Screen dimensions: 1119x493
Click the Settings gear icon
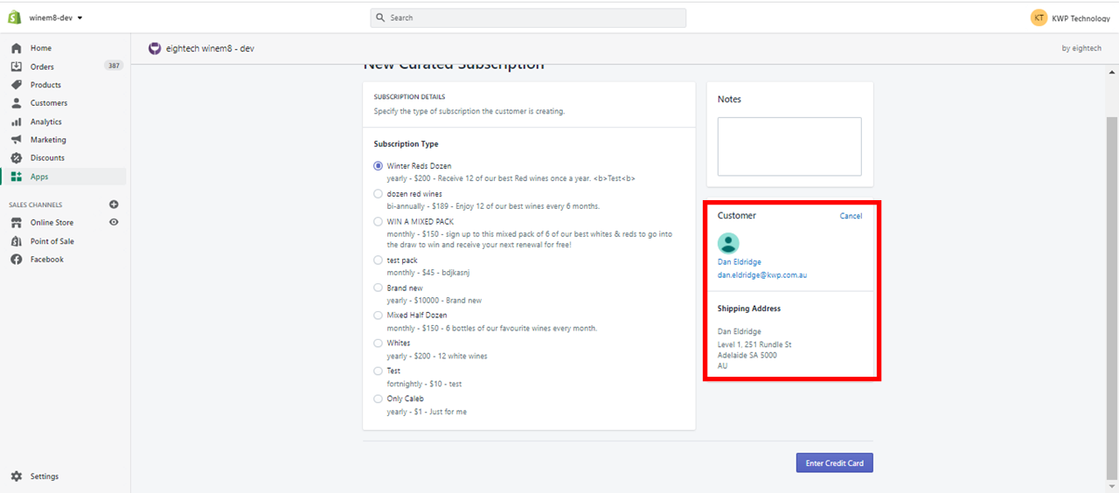[x=16, y=476]
